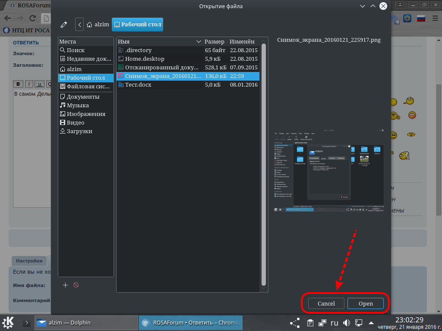Click the clipboard icon in the system tray
442x331 pixels.
tap(310, 322)
